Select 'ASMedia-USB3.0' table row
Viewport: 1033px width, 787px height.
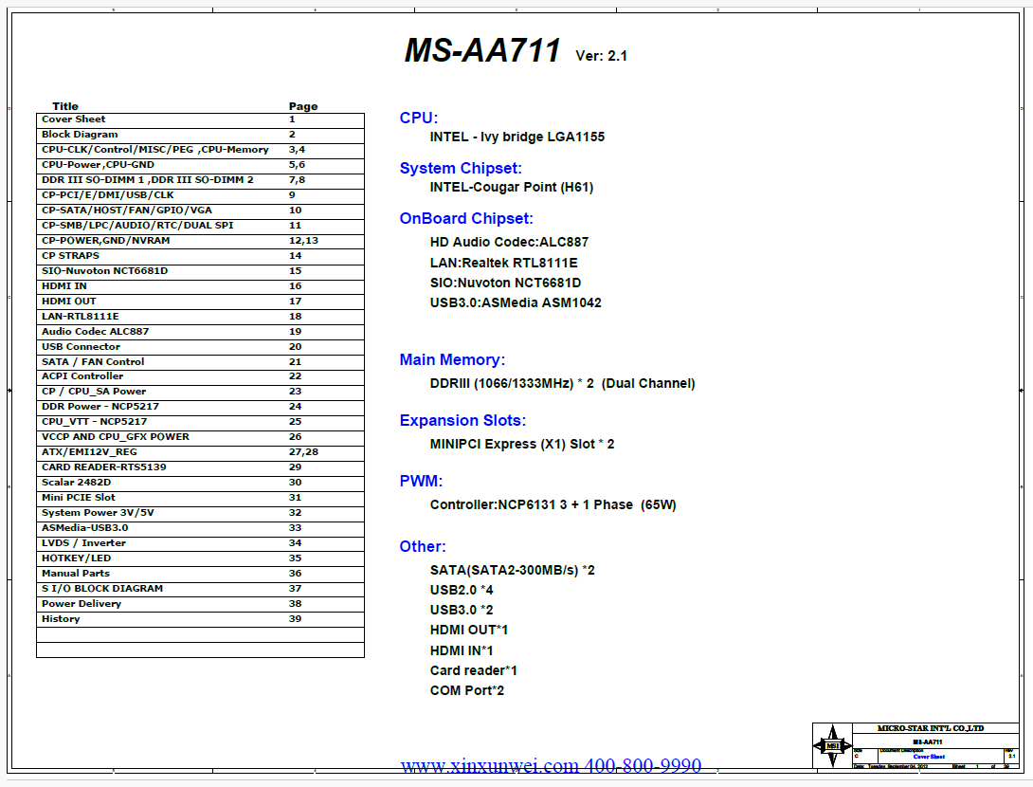200,529
